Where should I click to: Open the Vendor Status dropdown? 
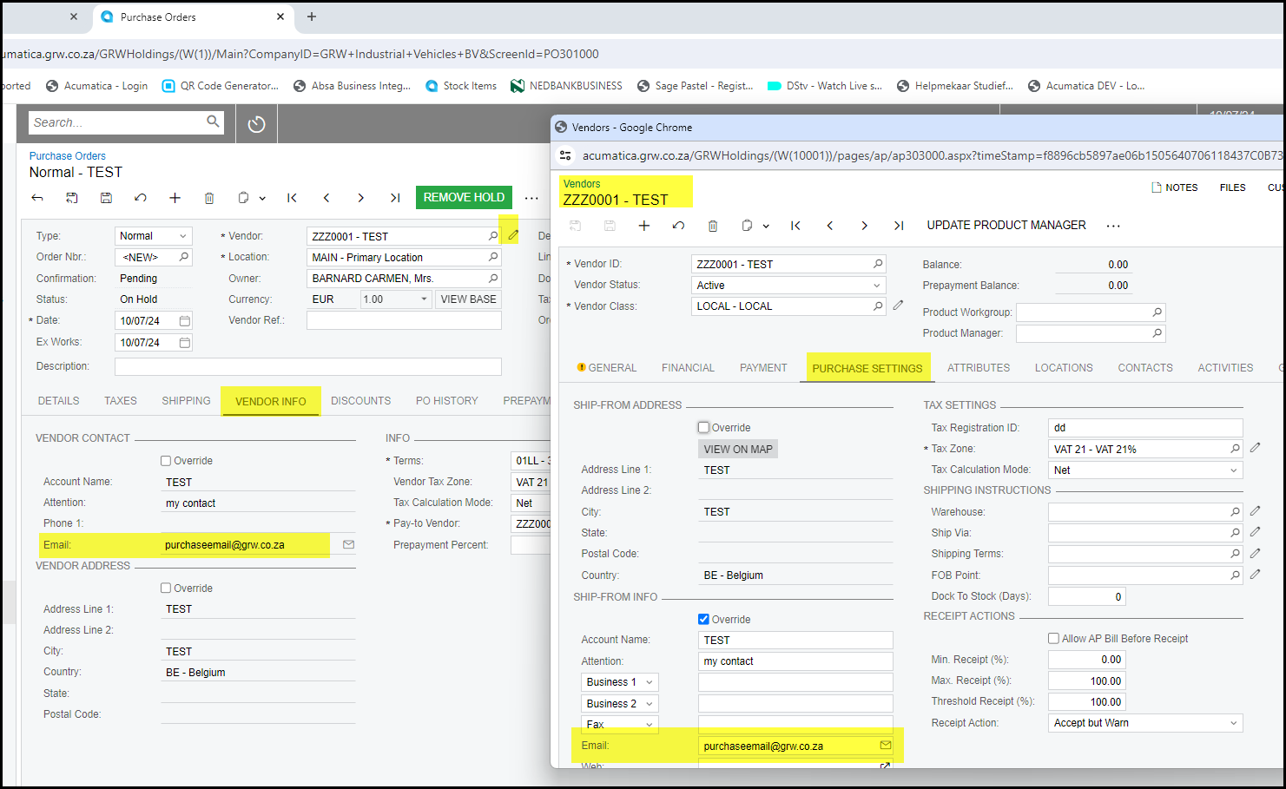[876, 286]
